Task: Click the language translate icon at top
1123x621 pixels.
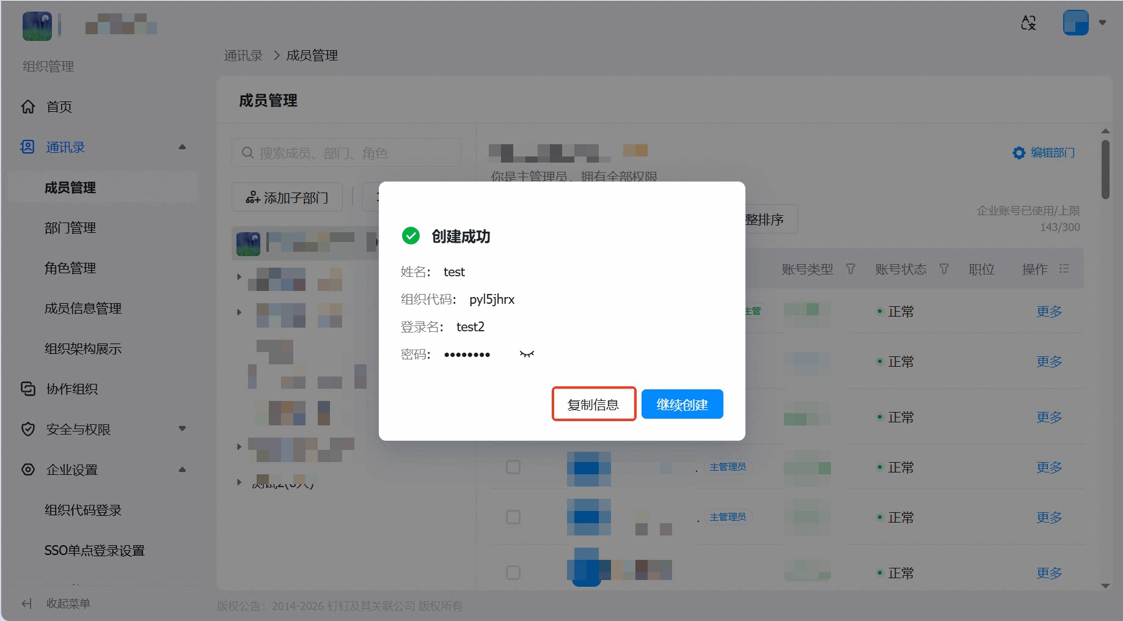Action: pyautogui.click(x=1029, y=23)
